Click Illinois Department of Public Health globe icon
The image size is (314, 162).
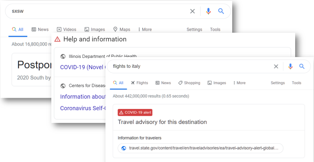click(x=63, y=56)
